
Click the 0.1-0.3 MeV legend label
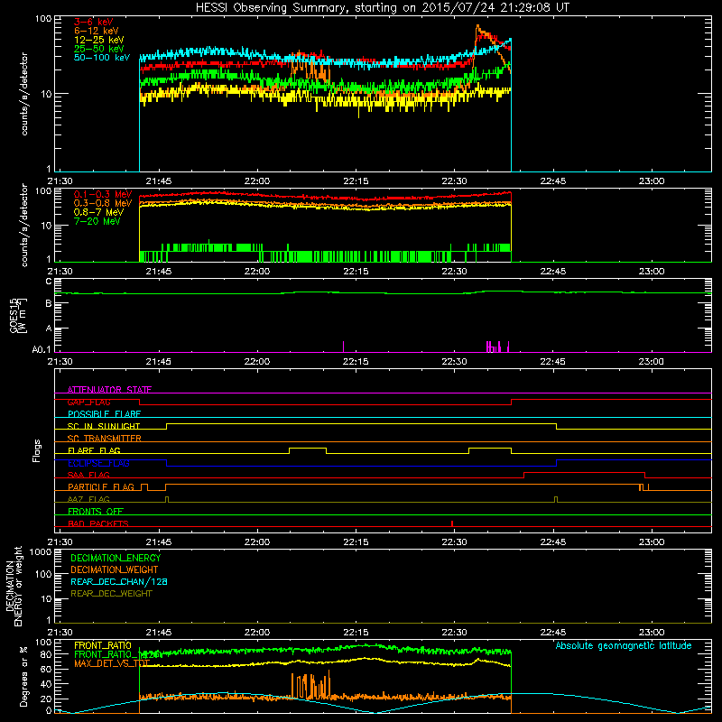(103, 194)
